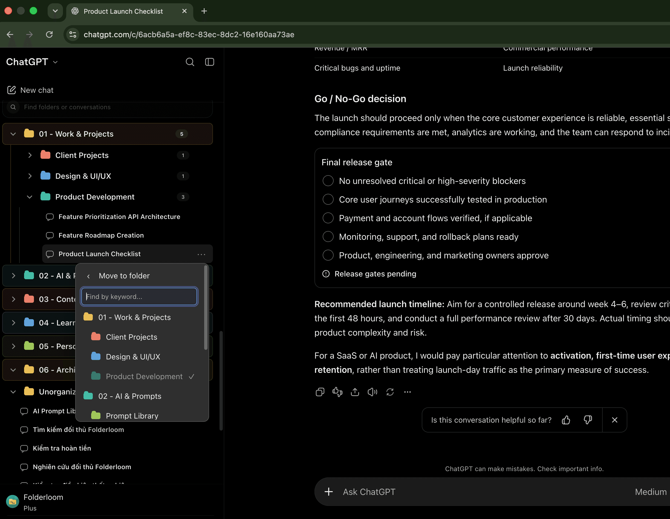The height and width of the screenshot is (519, 670).
Task: Expand the 02 - AI & Prompts sidebar folder
Action: (x=13, y=276)
